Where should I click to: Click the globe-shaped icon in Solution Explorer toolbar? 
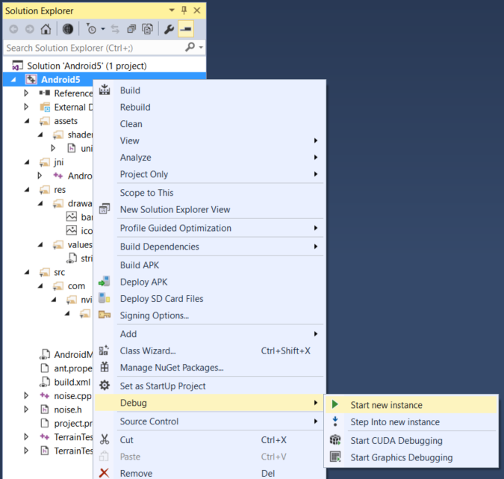pyautogui.click(x=68, y=29)
